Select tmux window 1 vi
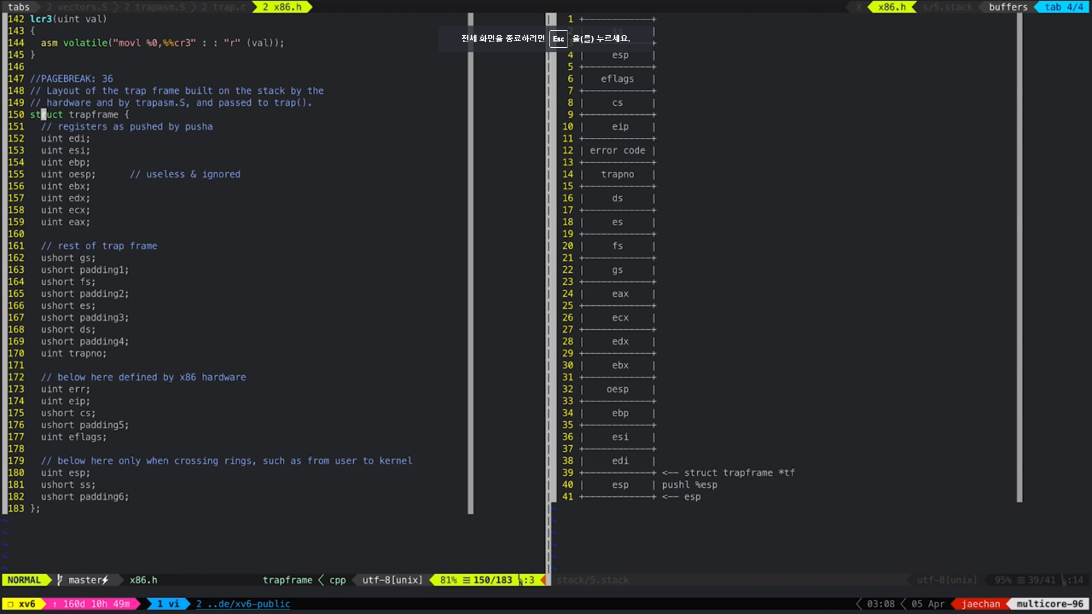Image resolution: width=1092 pixels, height=614 pixels. click(168, 604)
